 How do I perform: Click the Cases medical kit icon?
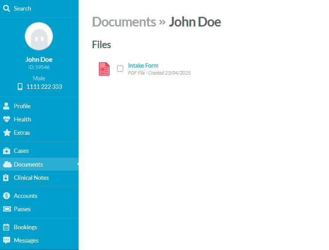[x=7, y=151]
